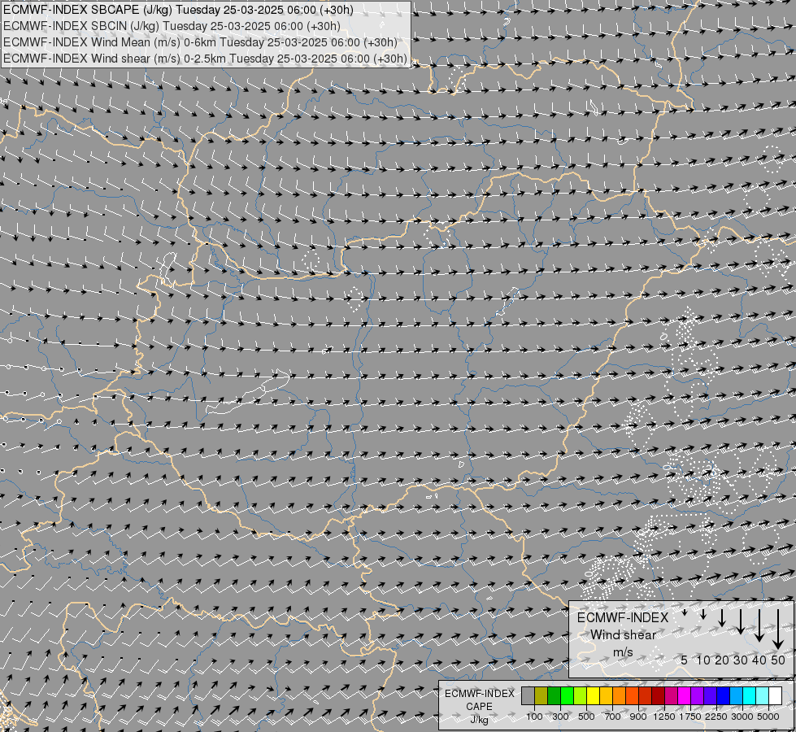Pick the bright green CAPE swatch
Screen dimensions: 796x732
pyautogui.click(x=567, y=696)
